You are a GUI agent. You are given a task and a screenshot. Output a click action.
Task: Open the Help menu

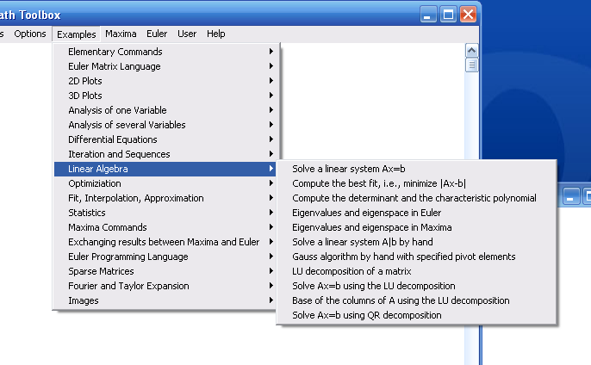coord(216,34)
